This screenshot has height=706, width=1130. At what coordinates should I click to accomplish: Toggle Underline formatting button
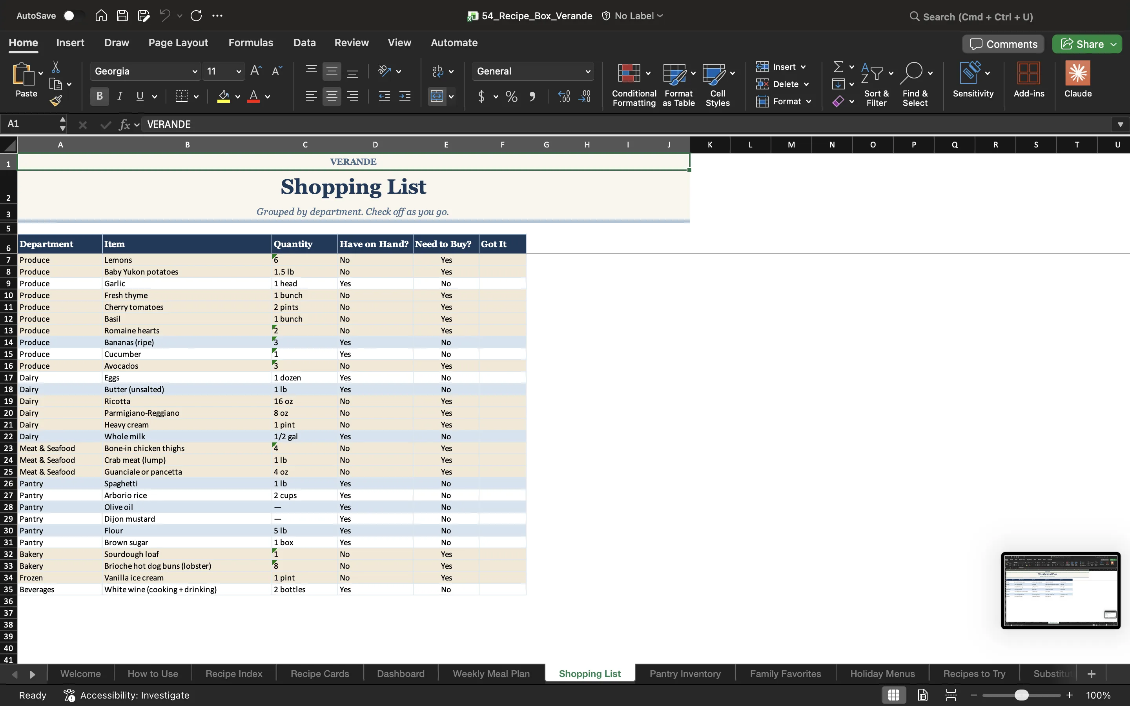(140, 96)
